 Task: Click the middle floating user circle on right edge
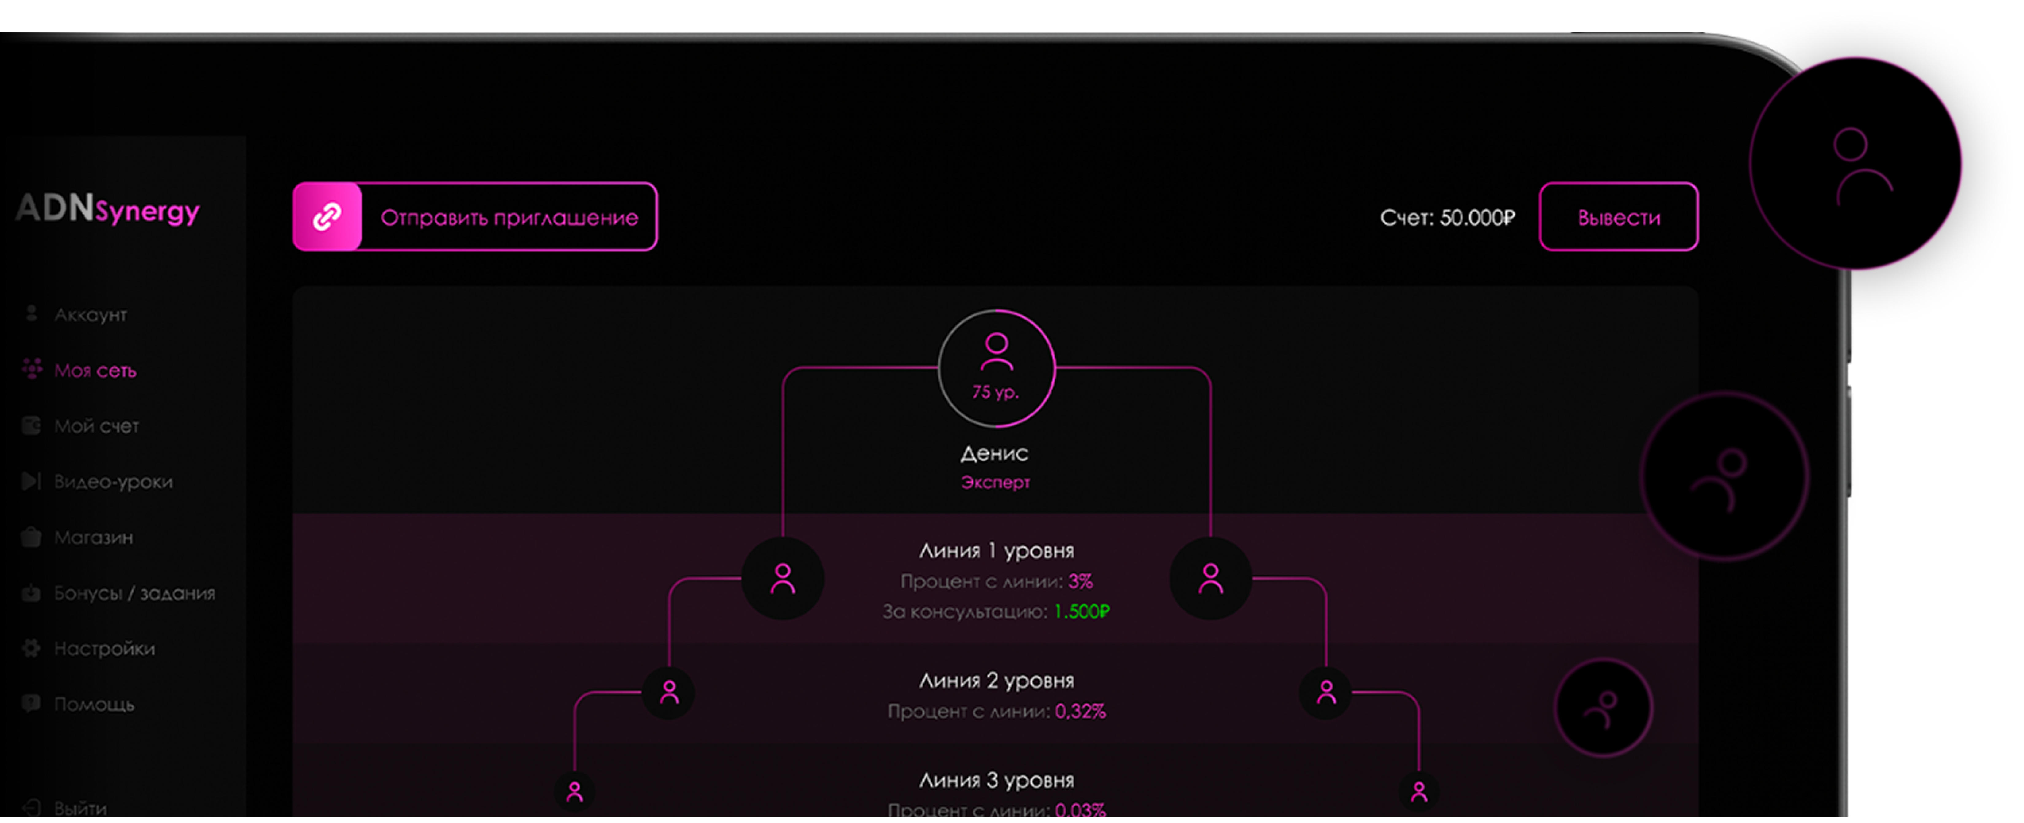(1725, 476)
